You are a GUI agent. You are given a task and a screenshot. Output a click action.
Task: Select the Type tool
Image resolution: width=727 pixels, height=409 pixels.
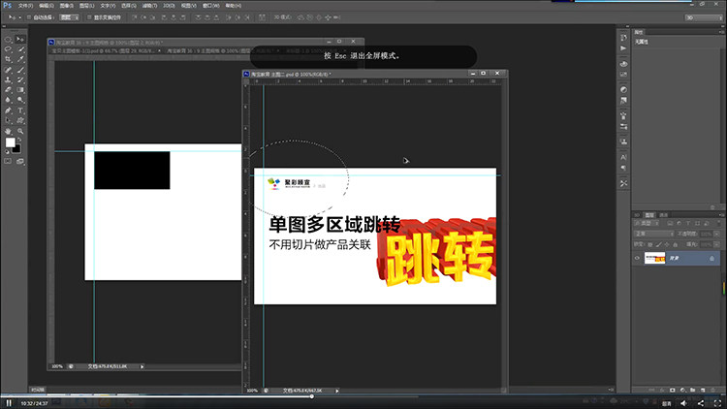pos(20,110)
